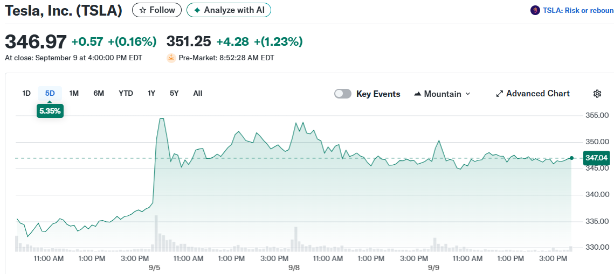614x274 pixels.
Task: Click the sparkle icon in Analyze with AI
Action: pyautogui.click(x=197, y=10)
